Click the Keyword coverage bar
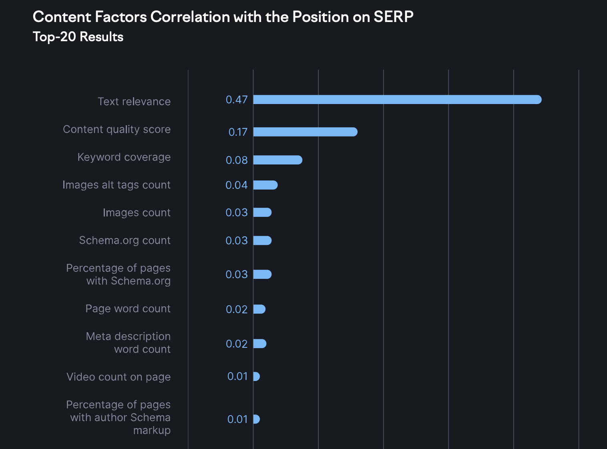 [277, 160]
